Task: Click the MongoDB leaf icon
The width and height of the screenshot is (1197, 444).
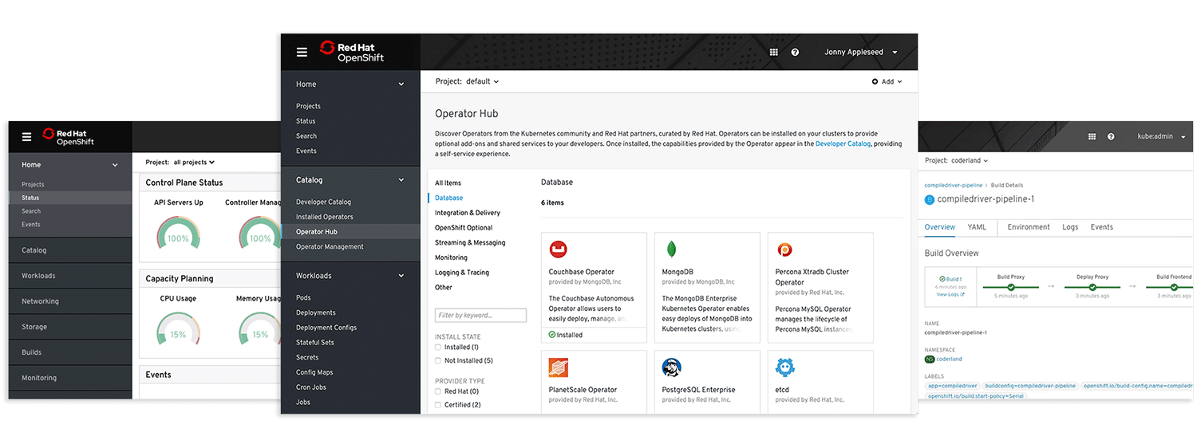Action: click(x=671, y=250)
